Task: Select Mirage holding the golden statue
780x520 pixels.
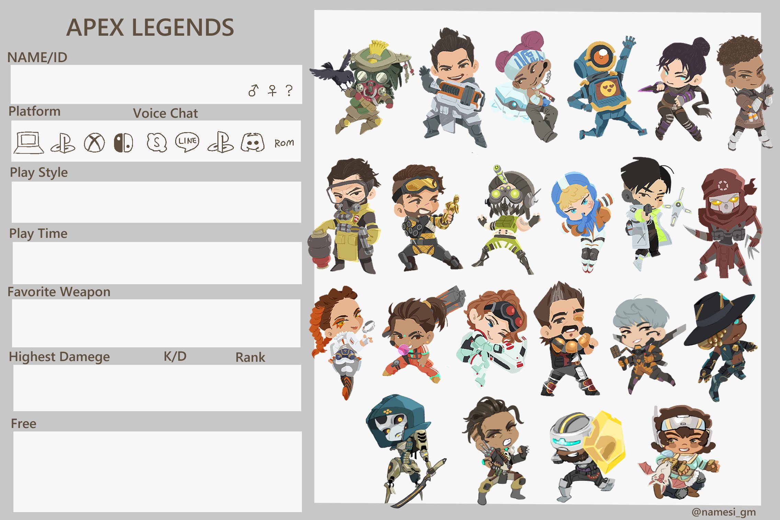Action: pyautogui.click(x=428, y=218)
